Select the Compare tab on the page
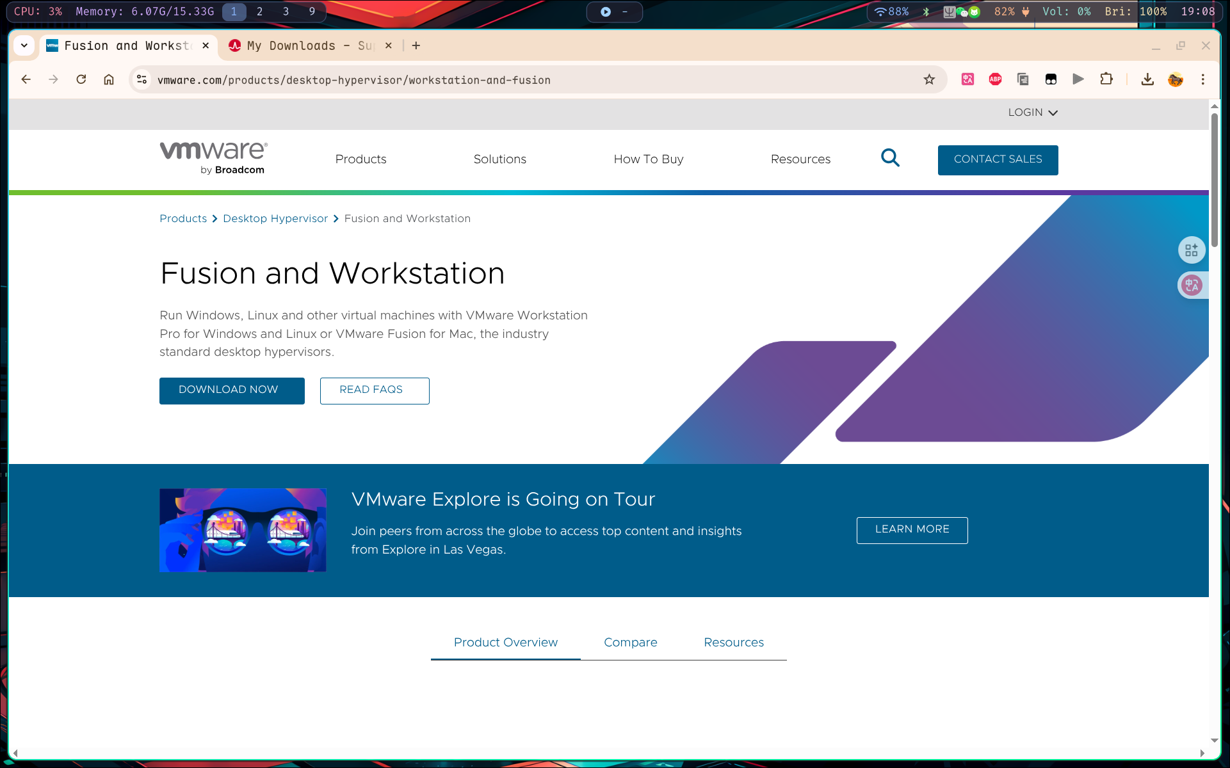 pos(630,643)
